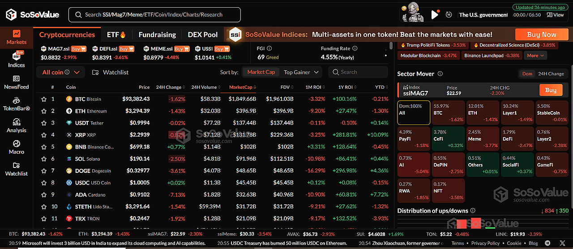Buy MAG7.ssi token

point(78,49)
